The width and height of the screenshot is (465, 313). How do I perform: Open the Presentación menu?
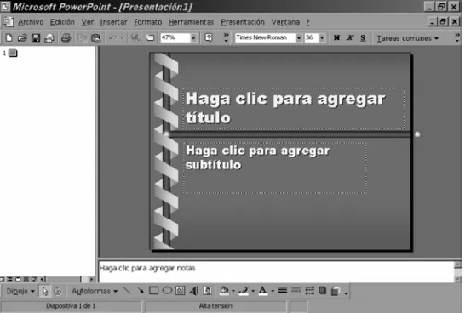243,22
